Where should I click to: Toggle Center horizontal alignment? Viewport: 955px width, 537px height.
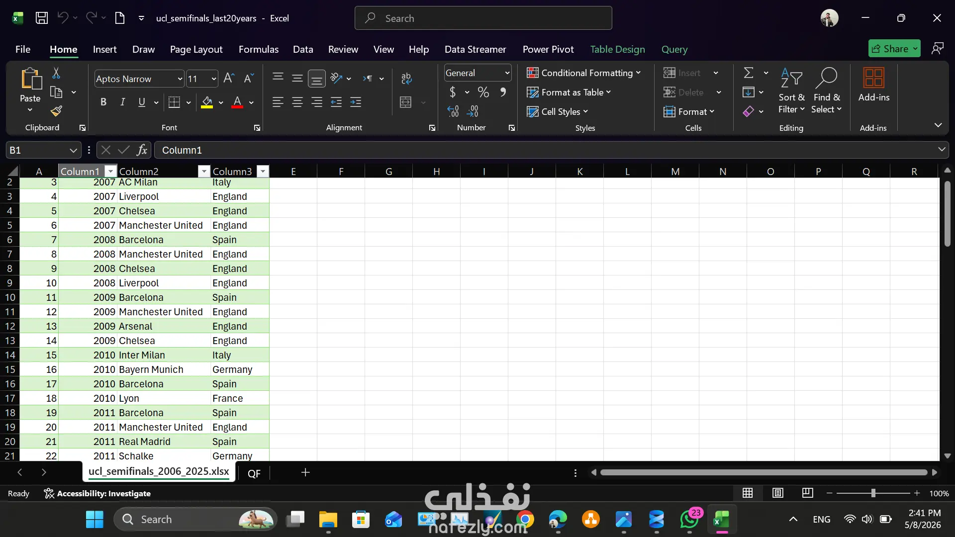pyautogui.click(x=297, y=102)
